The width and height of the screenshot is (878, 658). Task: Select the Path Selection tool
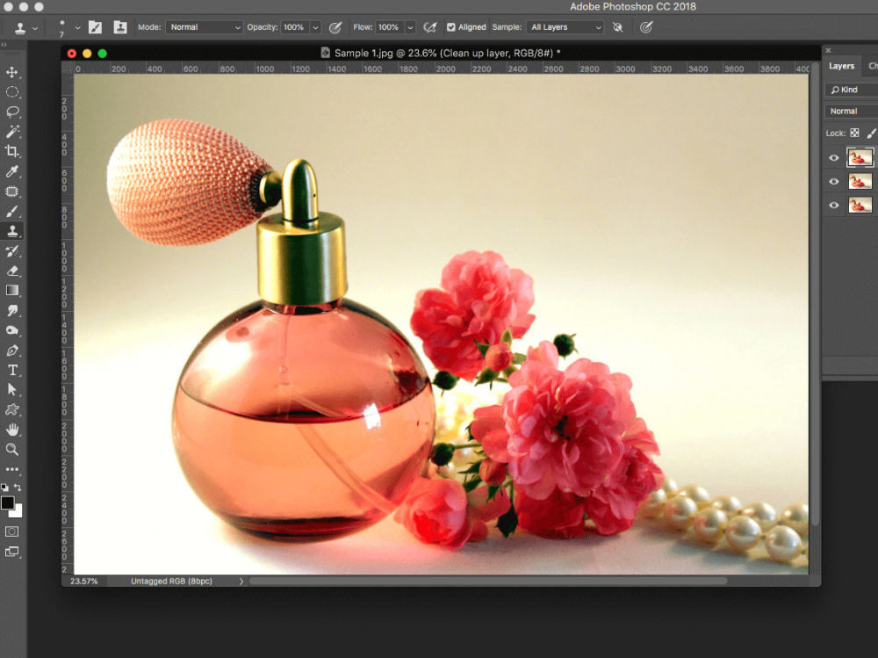point(11,389)
